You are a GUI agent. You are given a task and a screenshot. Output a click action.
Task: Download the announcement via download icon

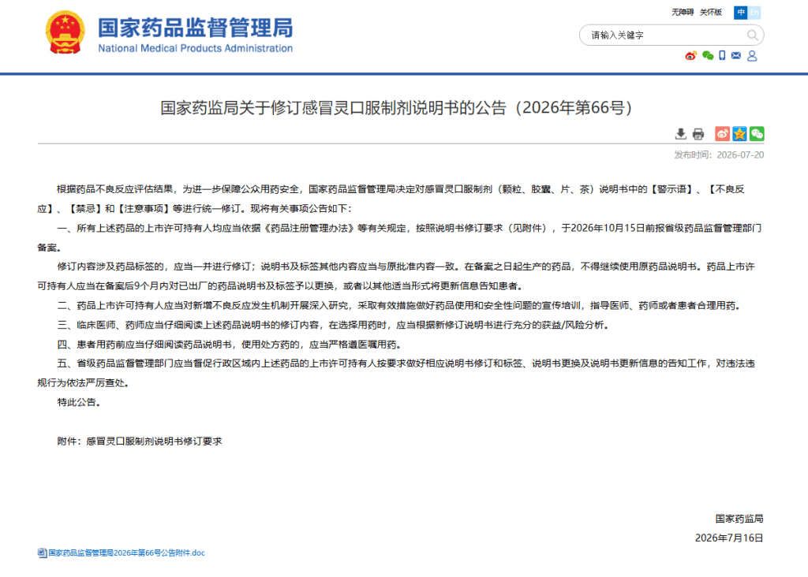pyautogui.click(x=681, y=134)
